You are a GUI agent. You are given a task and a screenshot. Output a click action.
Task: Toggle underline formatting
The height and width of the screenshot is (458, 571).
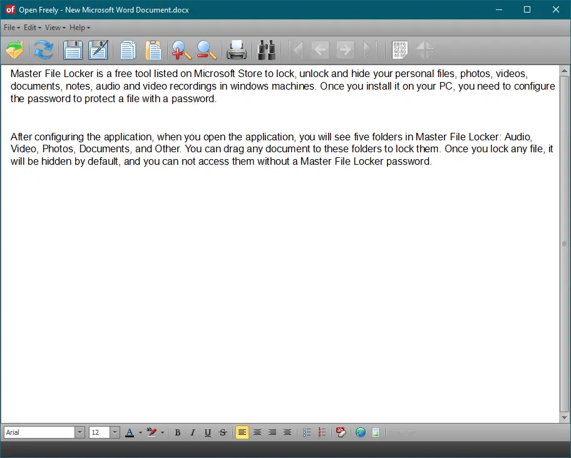click(208, 432)
